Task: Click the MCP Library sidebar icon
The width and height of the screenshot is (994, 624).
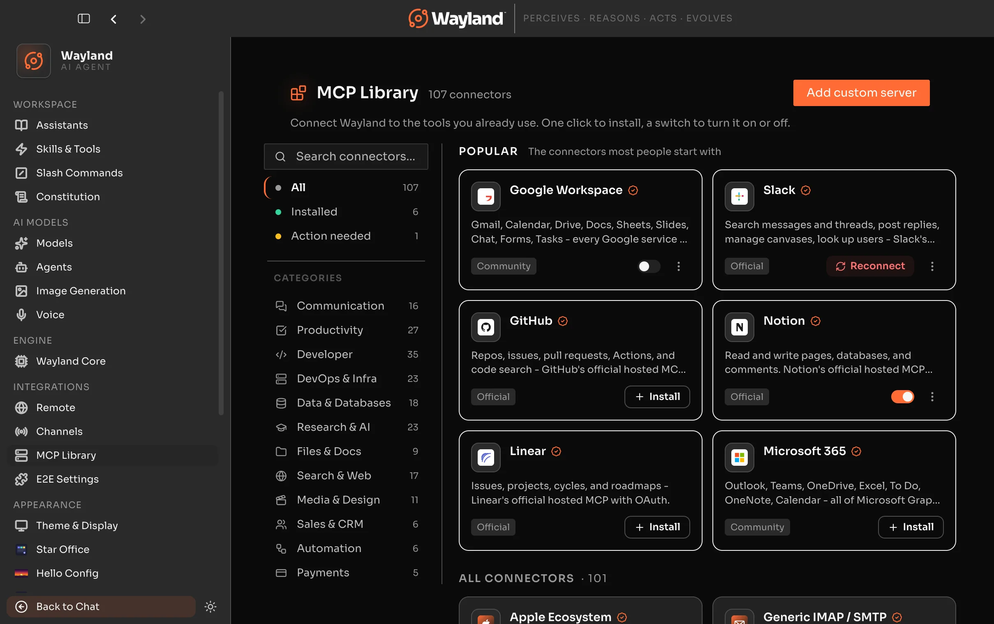Action: point(21,455)
